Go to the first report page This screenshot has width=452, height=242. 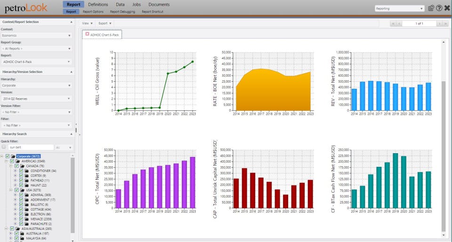click(393, 23)
